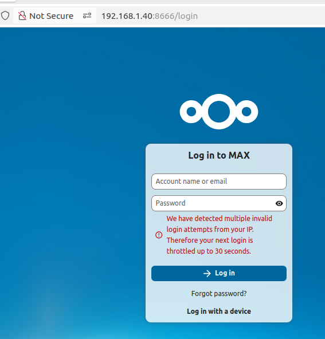Click the URL 192.168.1.40:8666/login
Viewport: 325px width, 339px height.
coord(150,16)
